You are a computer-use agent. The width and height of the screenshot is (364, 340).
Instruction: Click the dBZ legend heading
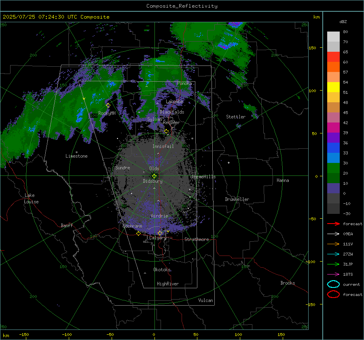coord(343,21)
